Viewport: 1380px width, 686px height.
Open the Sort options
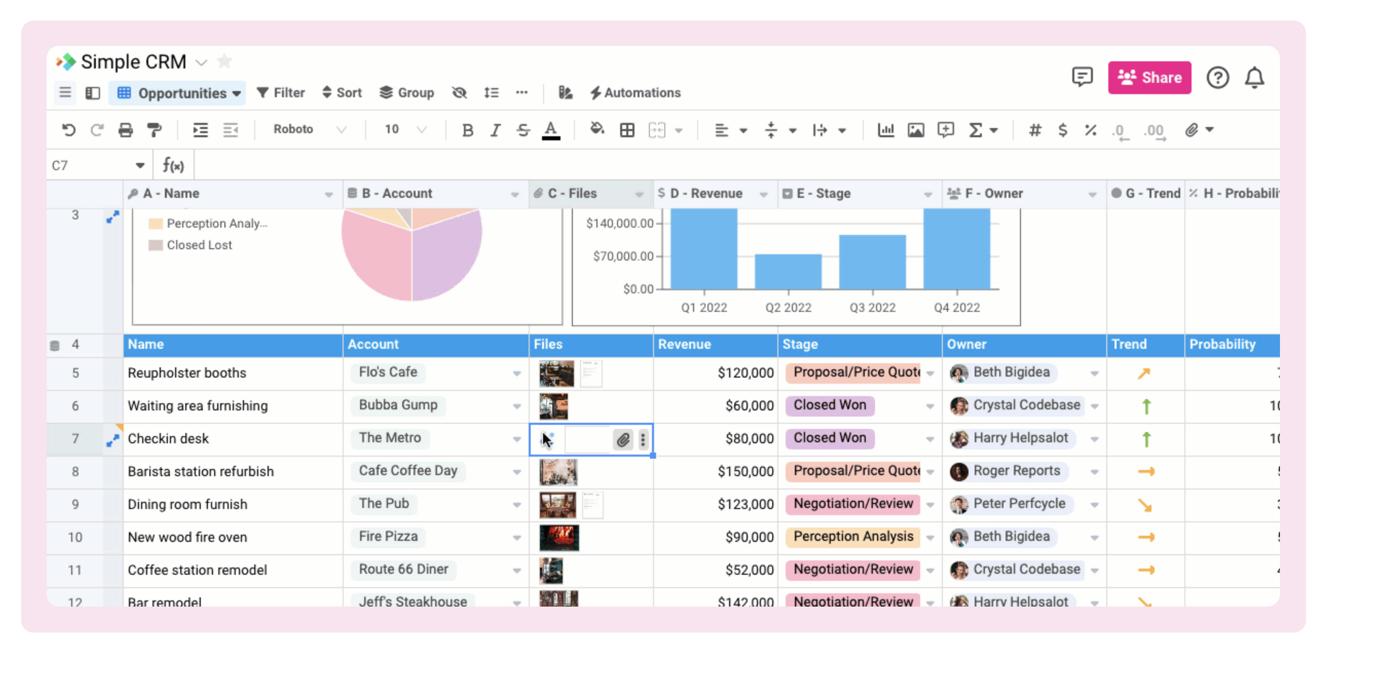(342, 92)
